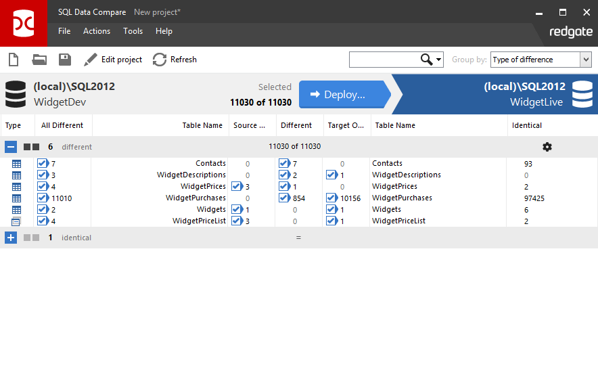Toggle Source Only checkbox for WidgetPrices
Viewport: 598px width, 375px height.
point(236,187)
